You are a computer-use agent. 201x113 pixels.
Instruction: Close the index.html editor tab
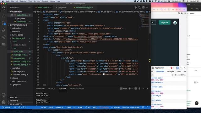pos(51,8)
